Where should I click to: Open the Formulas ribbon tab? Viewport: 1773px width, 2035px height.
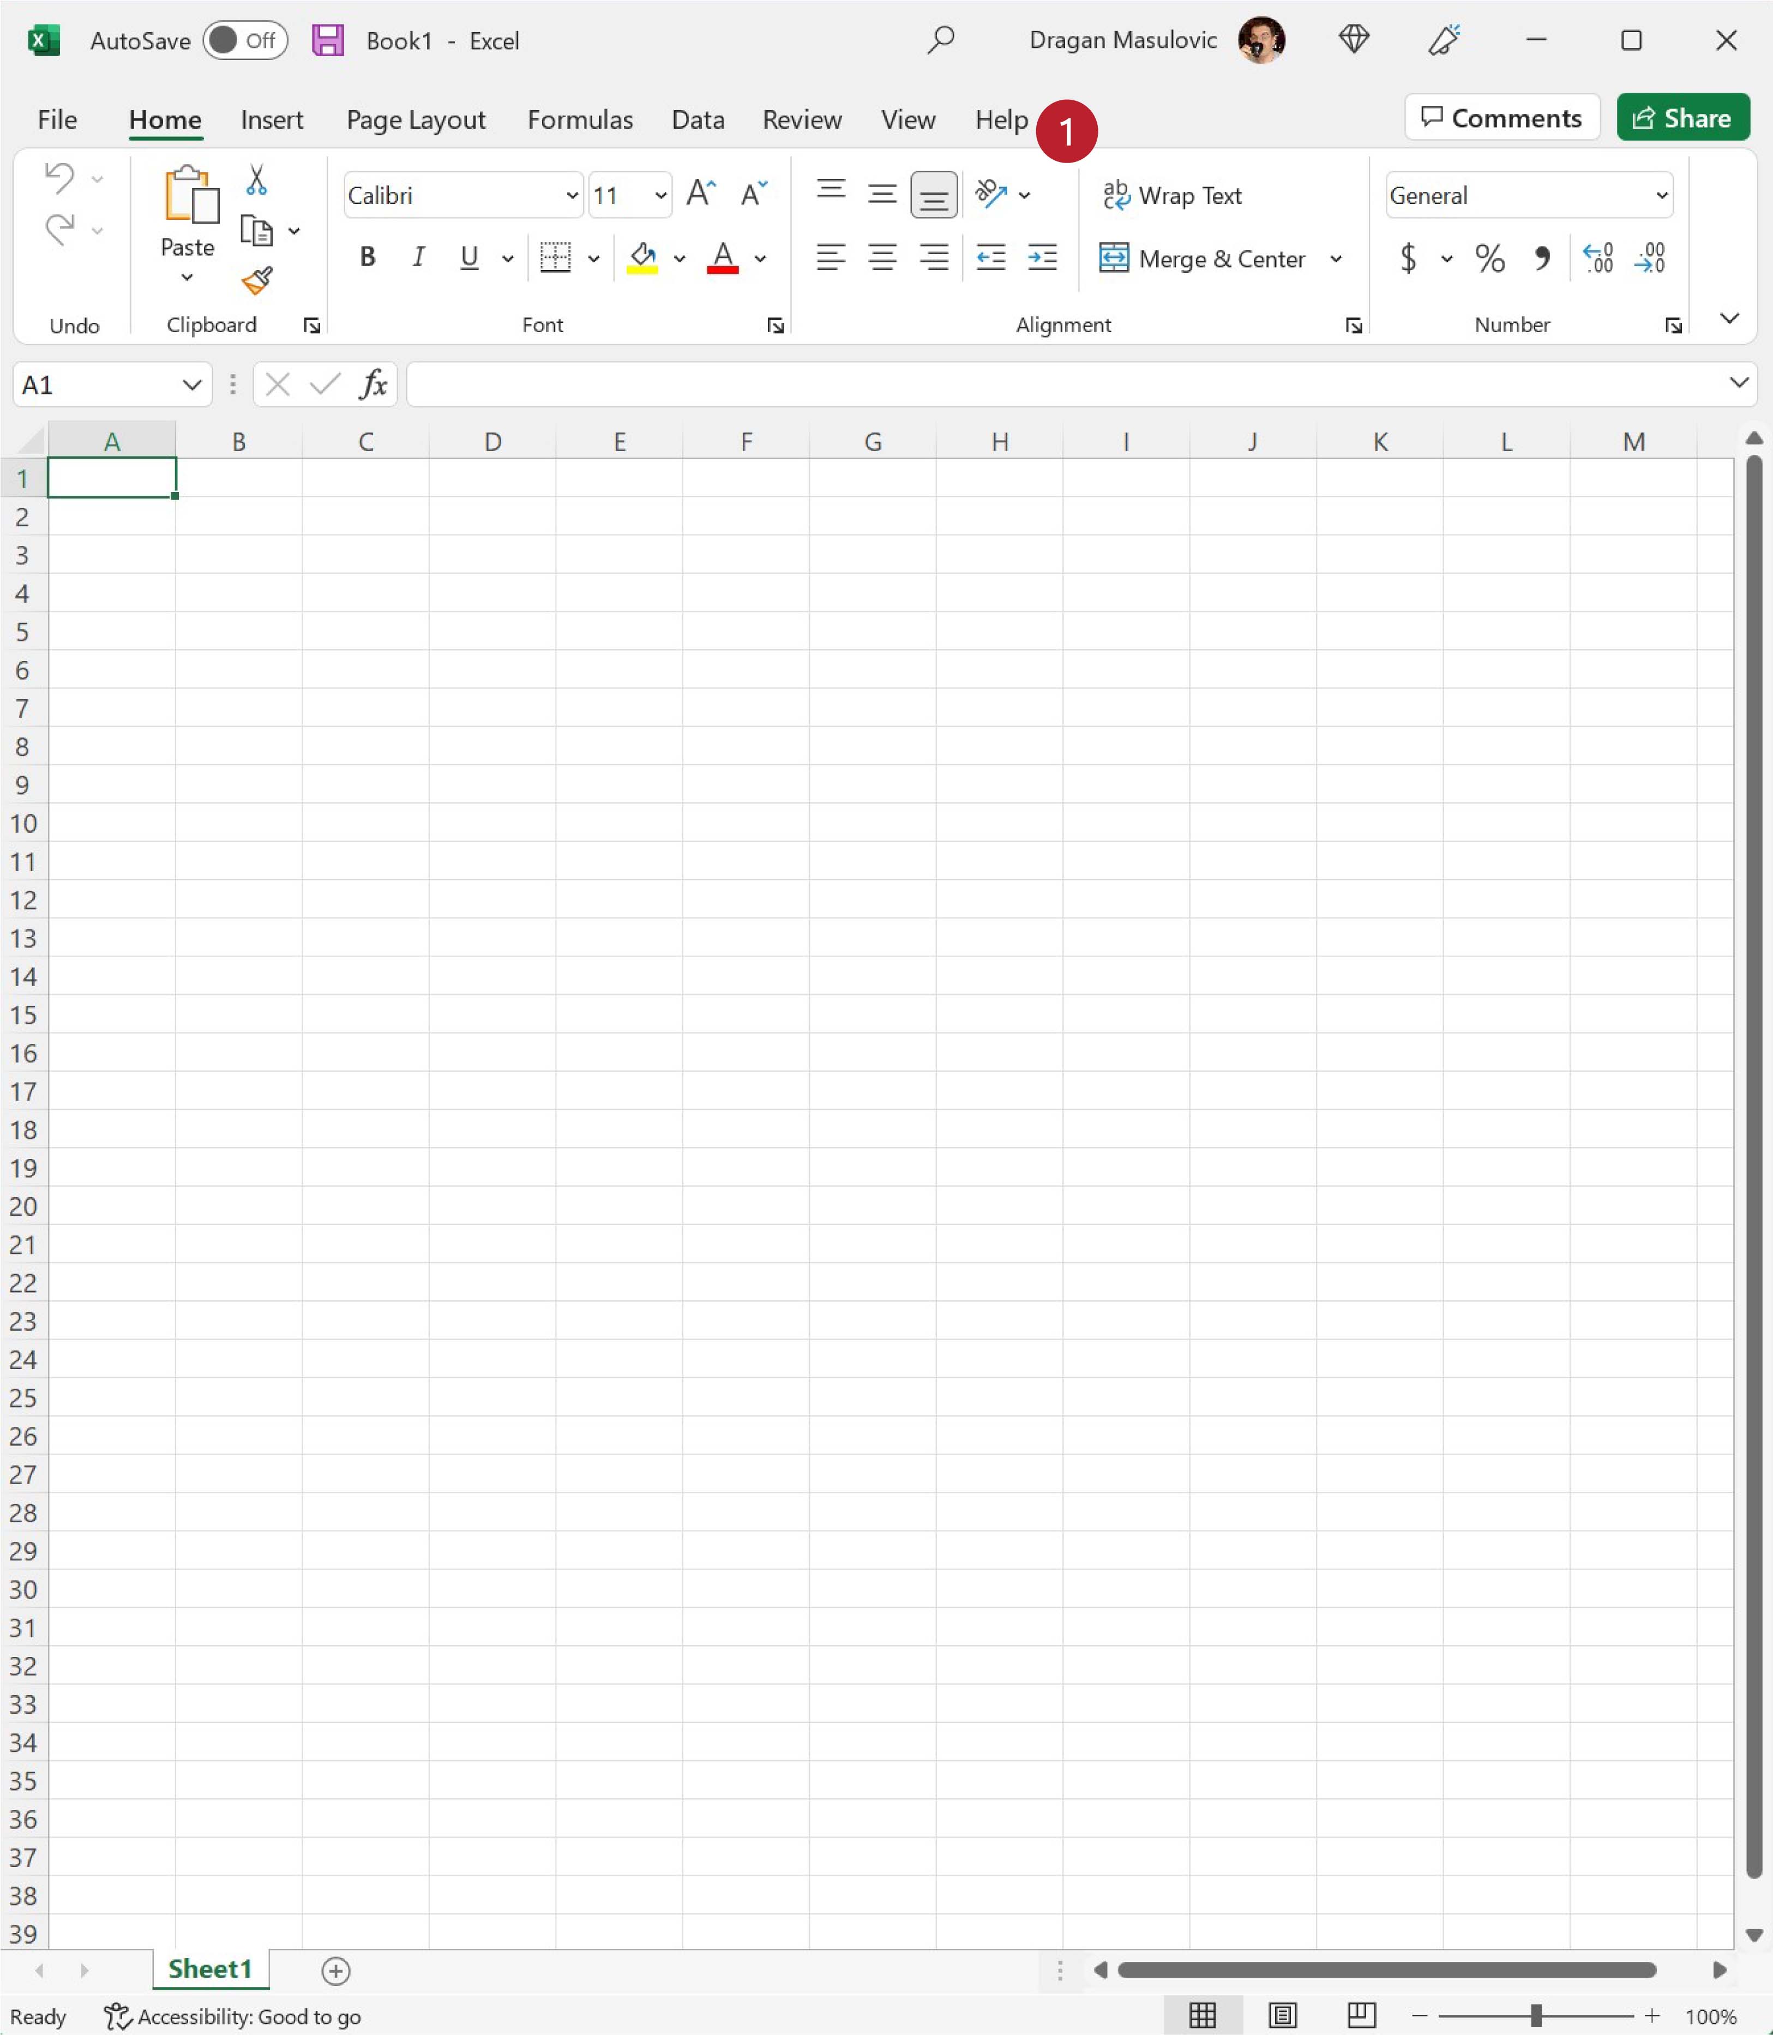[x=580, y=119]
